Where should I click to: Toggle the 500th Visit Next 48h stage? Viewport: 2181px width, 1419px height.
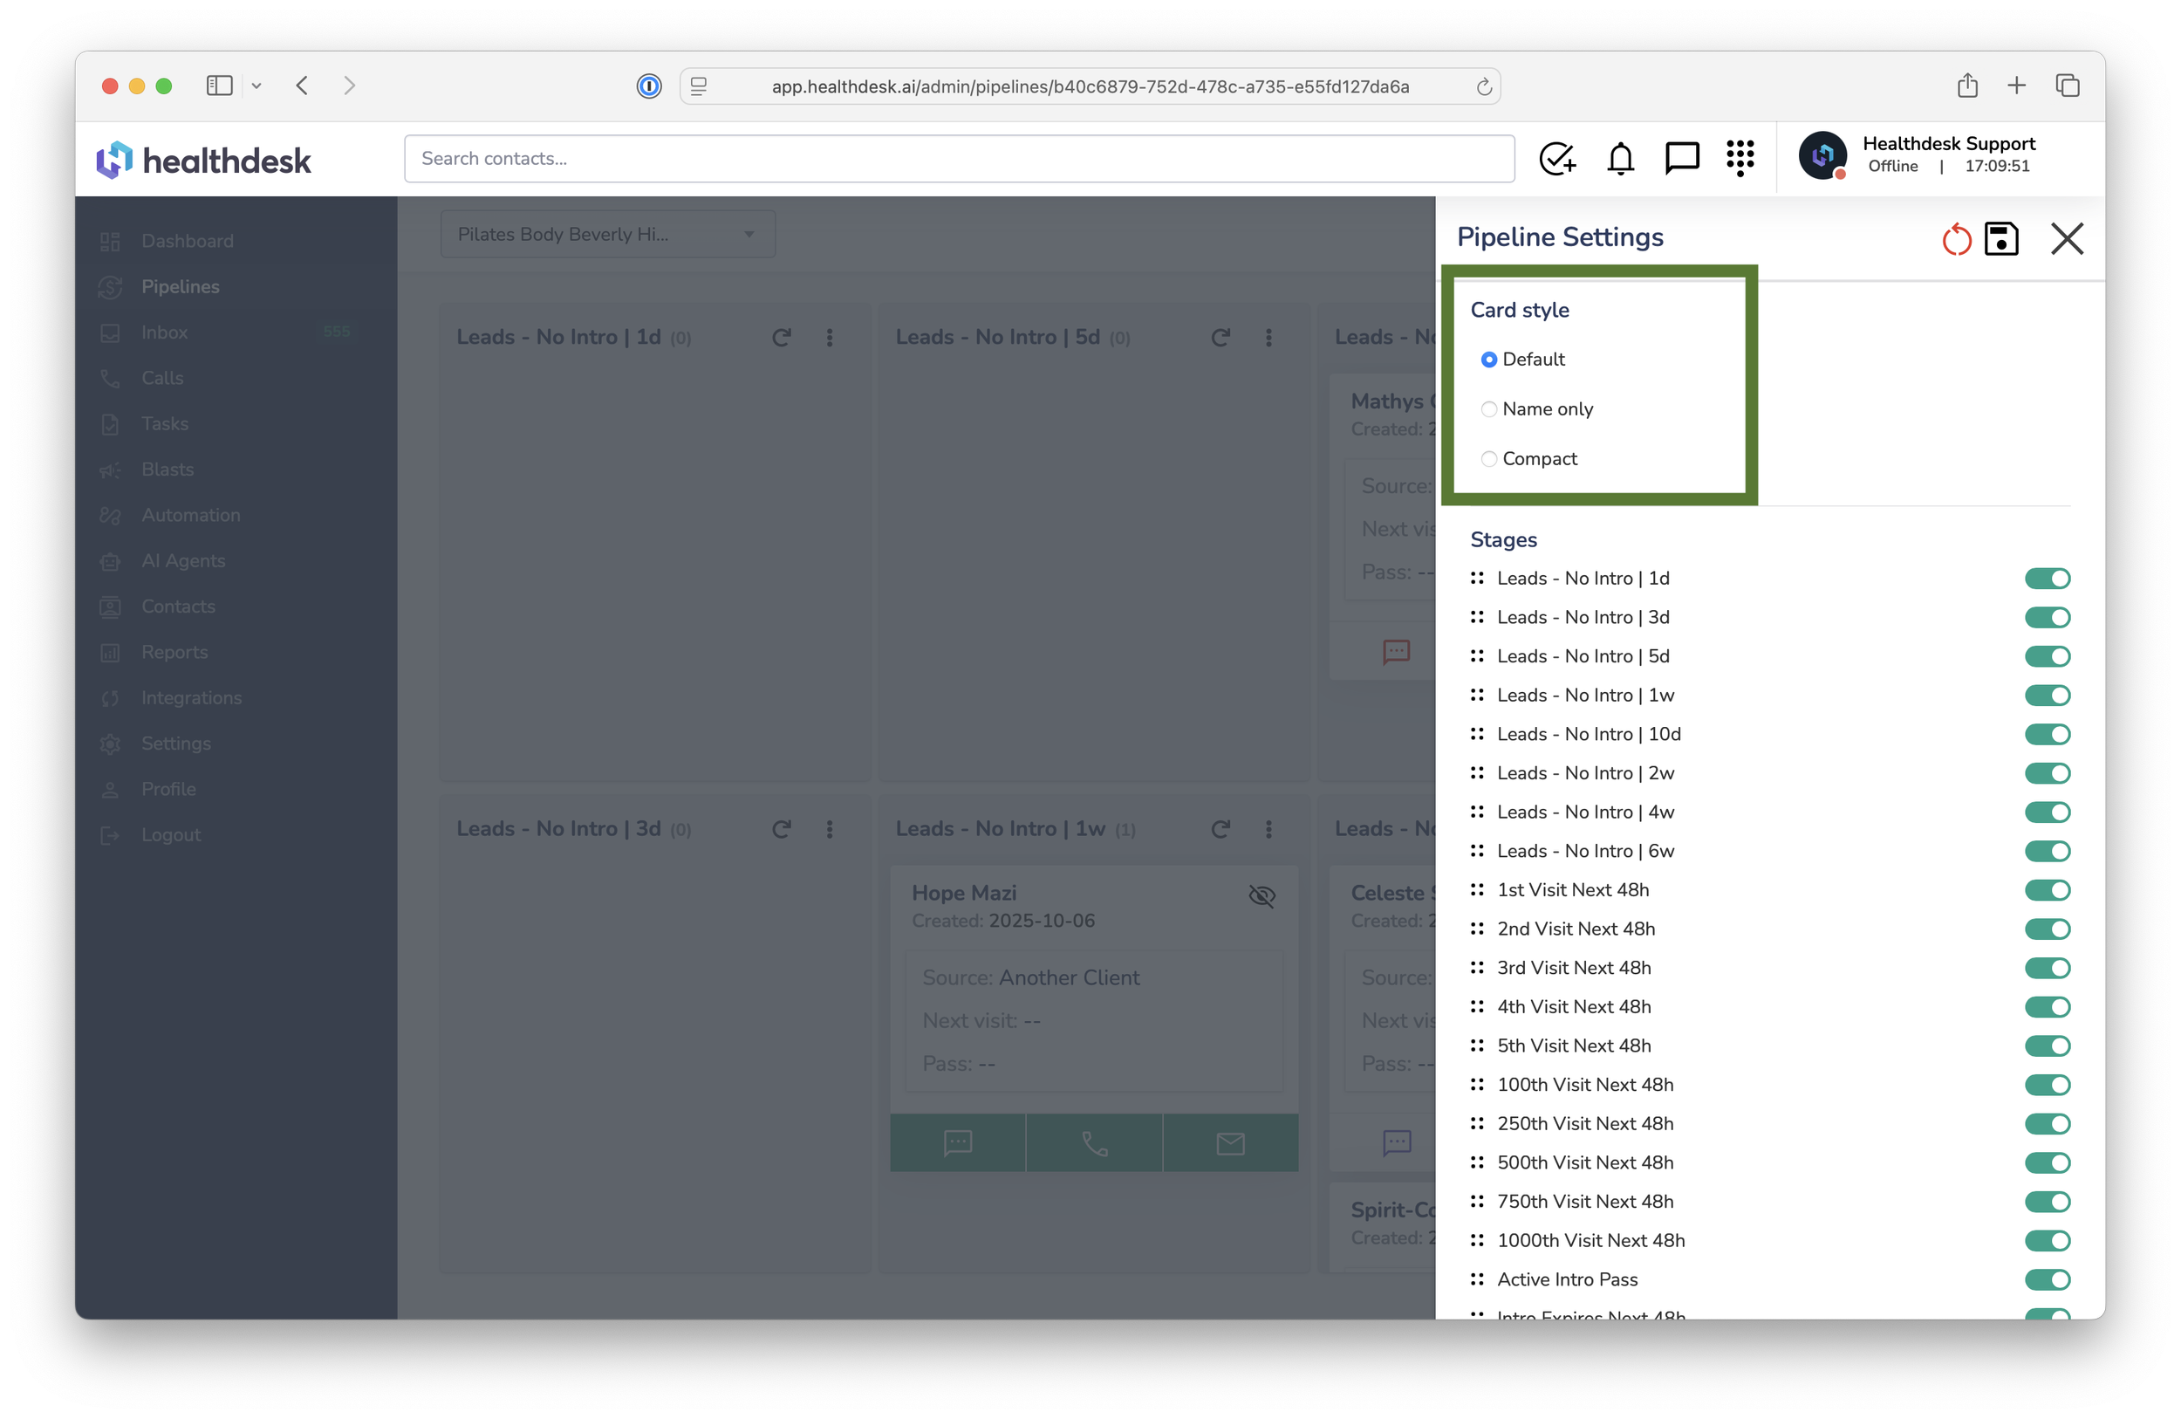coord(2047,1163)
